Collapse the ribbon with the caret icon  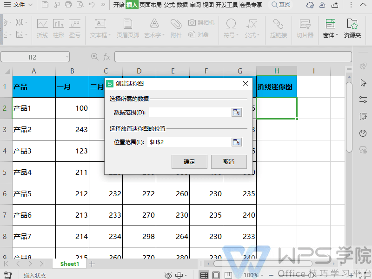pos(363,5)
